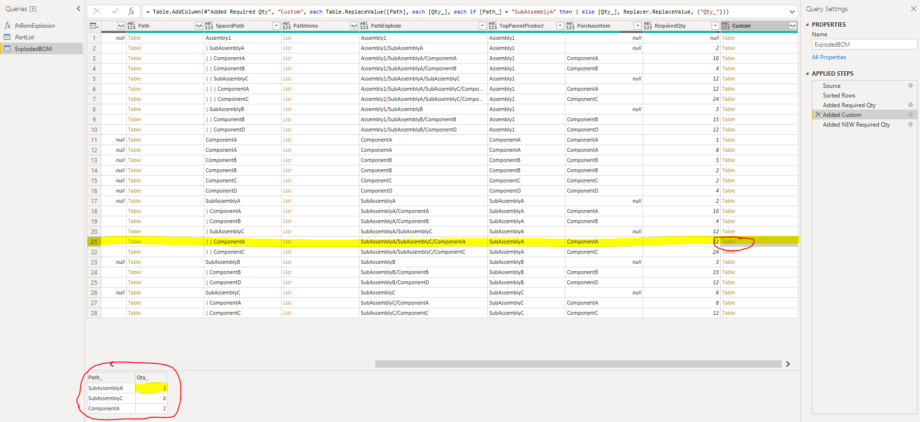This screenshot has width=920, height=422.
Task: Select the Path column header
Action: [165, 26]
